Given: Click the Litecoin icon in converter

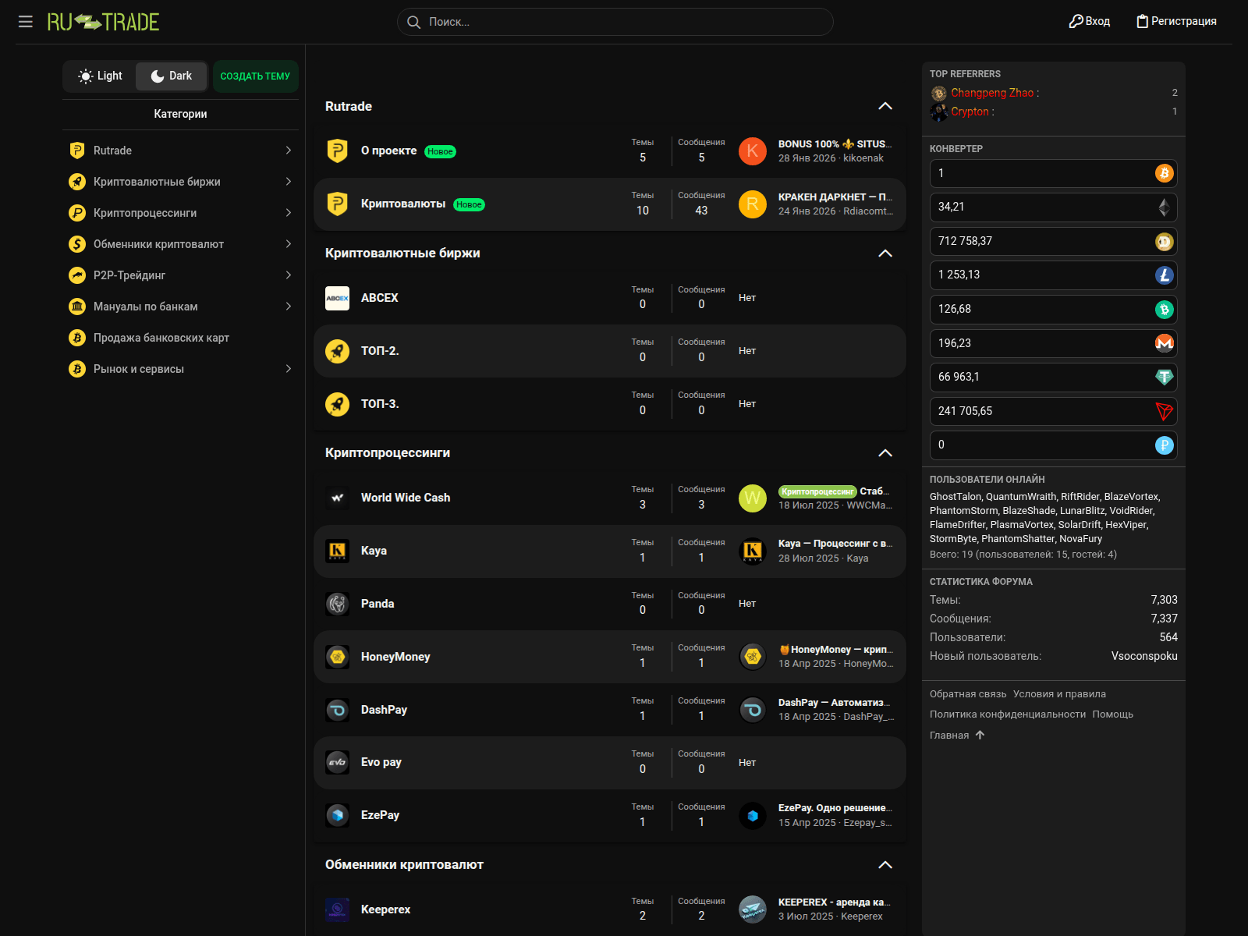Looking at the screenshot, I should (1164, 275).
